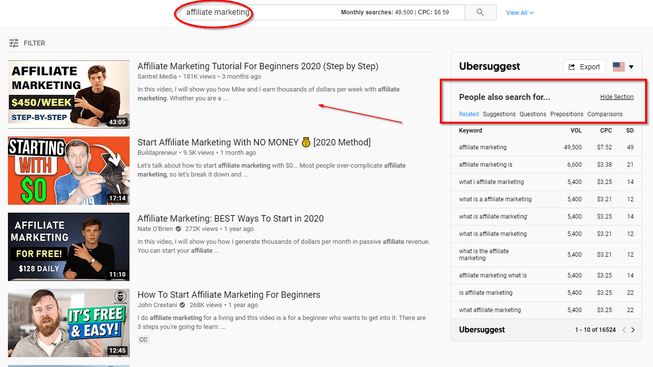The width and height of the screenshot is (653, 367).
Task: Click the Ubersuggest logo in panel footer
Action: tap(482, 330)
